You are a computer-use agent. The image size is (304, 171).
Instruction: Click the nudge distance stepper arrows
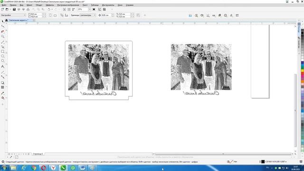point(113,15)
